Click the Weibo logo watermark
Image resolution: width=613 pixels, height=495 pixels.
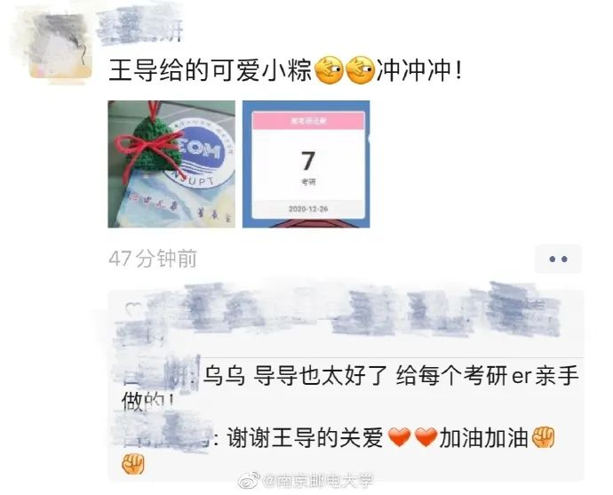pyautogui.click(x=249, y=481)
